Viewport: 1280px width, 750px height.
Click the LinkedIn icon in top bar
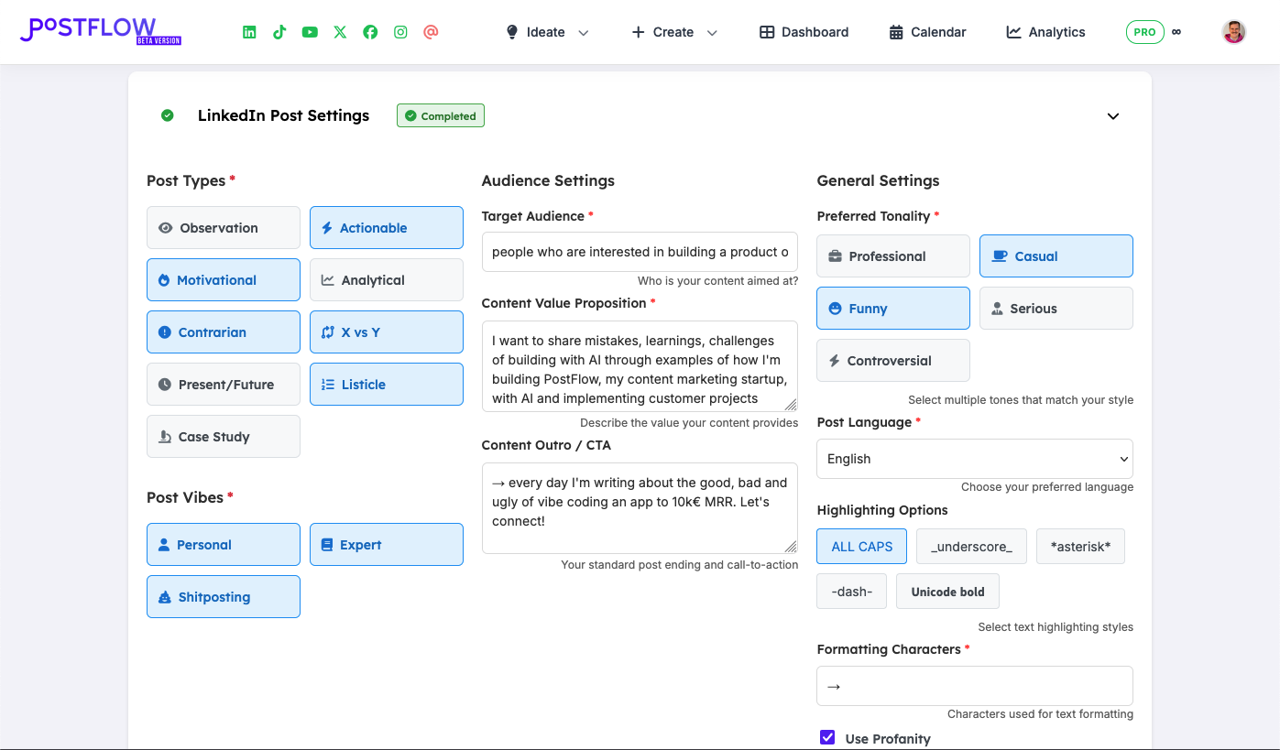249,32
